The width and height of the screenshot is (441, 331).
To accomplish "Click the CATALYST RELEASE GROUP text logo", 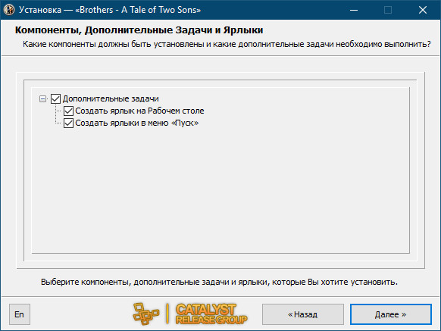I will [x=211, y=314].
